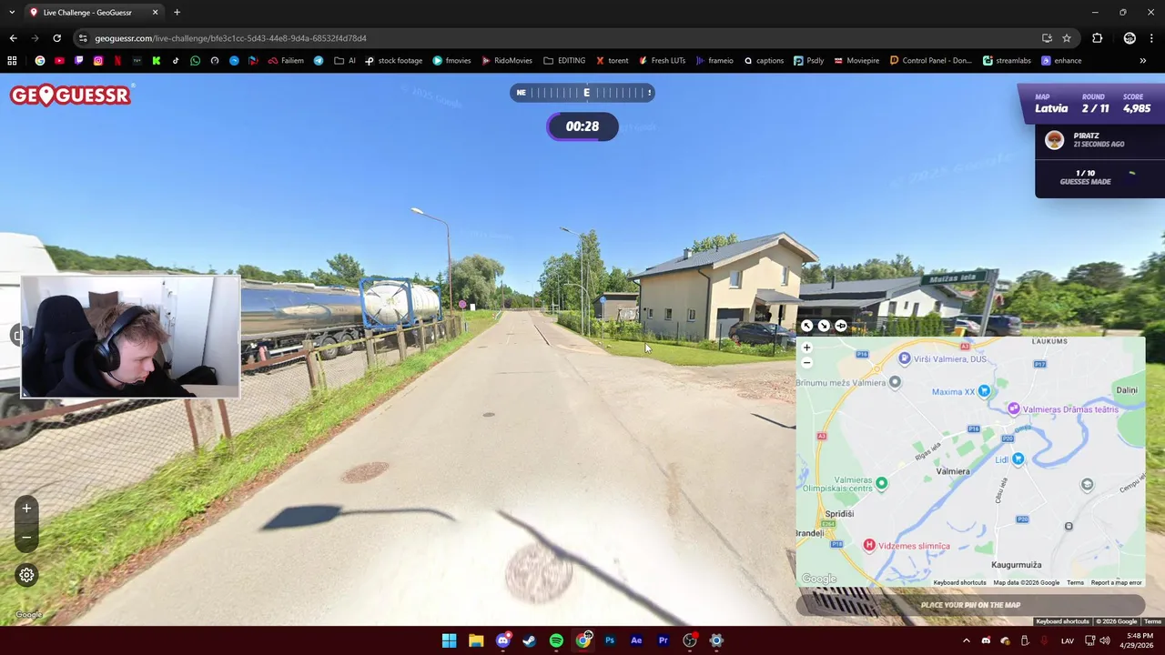Click the Lidl store marker on map

tap(1018, 459)
